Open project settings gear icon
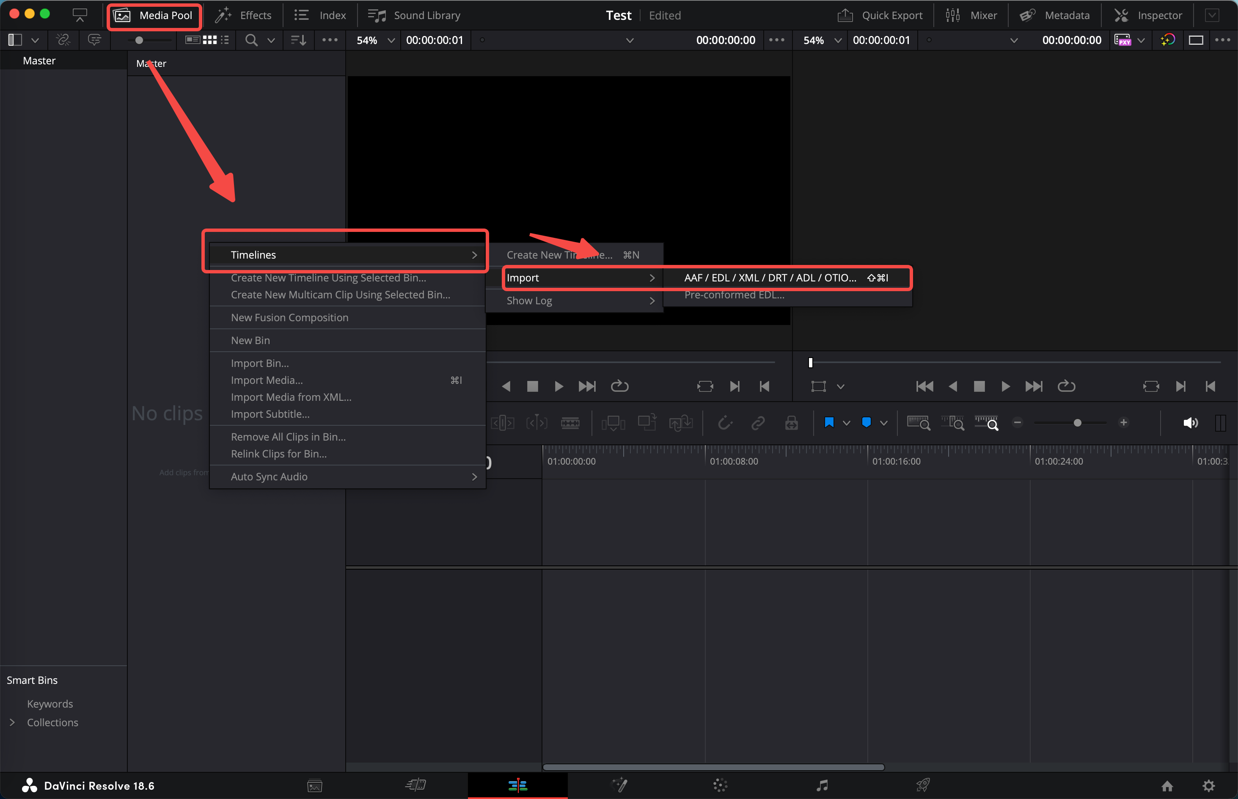 point(1208,786)
